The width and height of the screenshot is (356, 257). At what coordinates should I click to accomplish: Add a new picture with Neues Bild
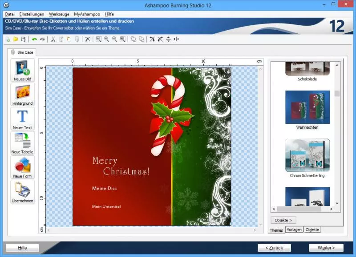click(x=22, y=70)
